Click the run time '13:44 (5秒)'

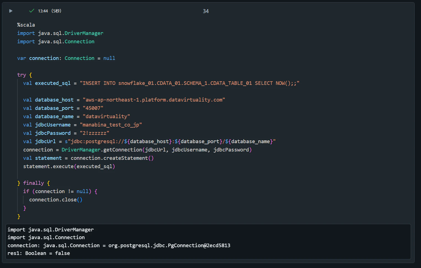point(50,11)
